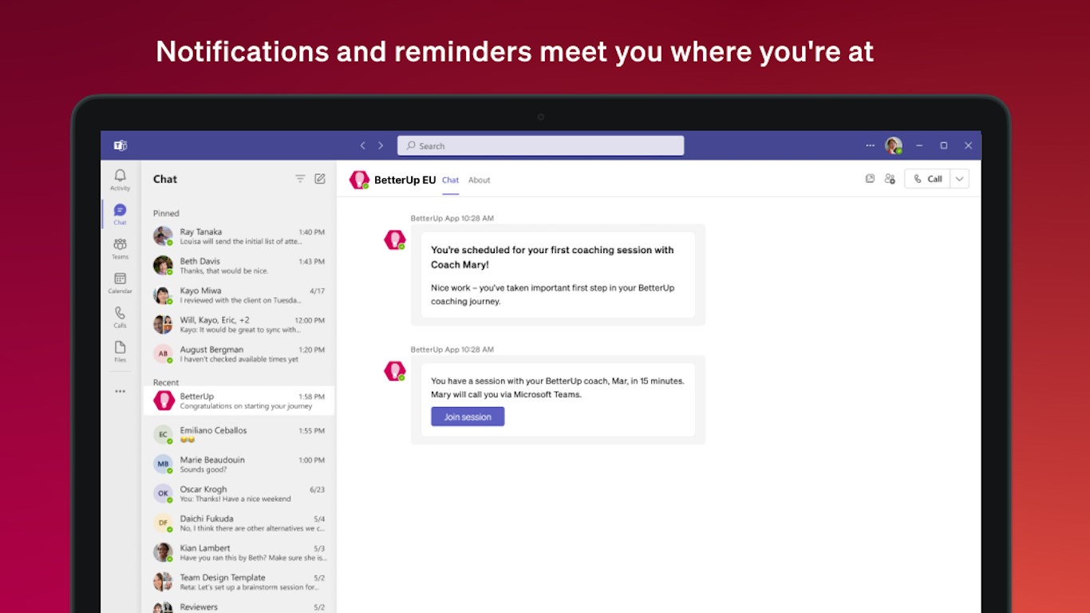Start a new chat with compose icon
Image resolution: width=1090 pixels, height=613 pixels.
coord(320,179)
